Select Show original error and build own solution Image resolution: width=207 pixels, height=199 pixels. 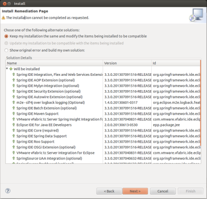6,50
